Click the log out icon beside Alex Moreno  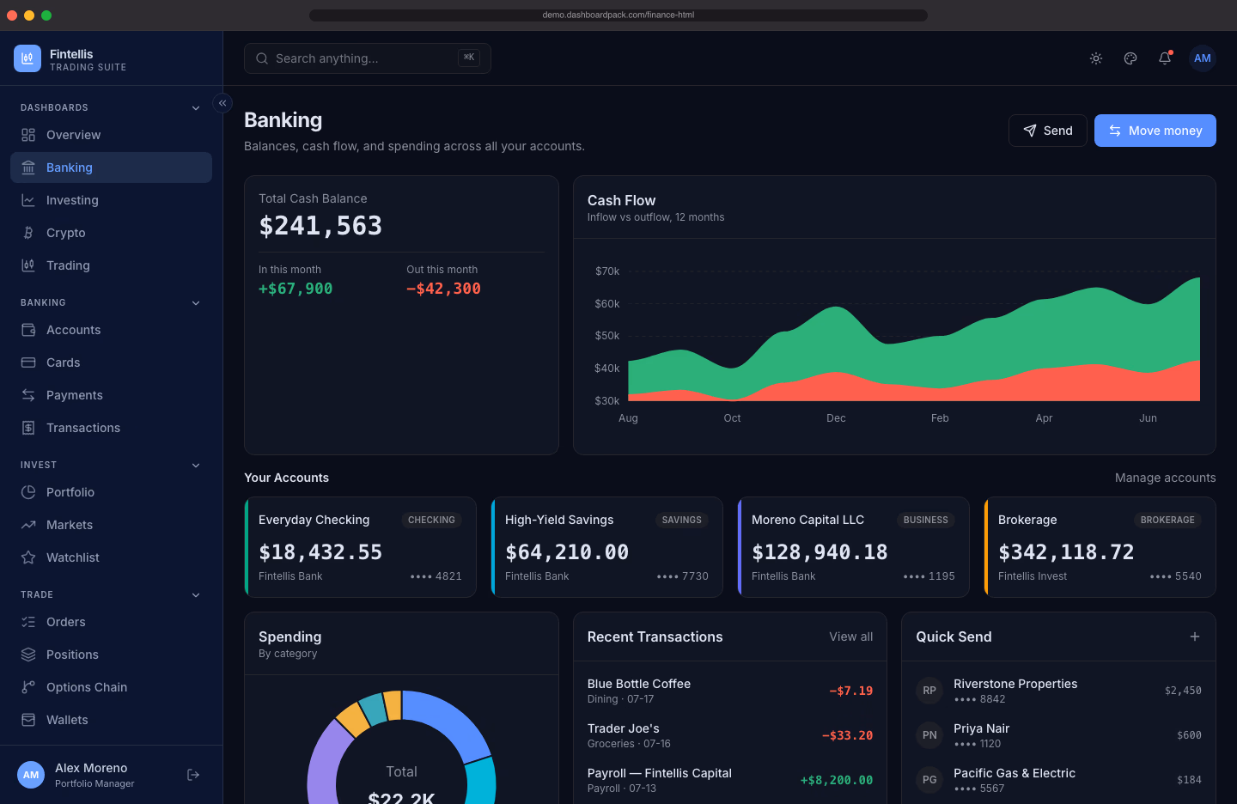coord(193,775)
